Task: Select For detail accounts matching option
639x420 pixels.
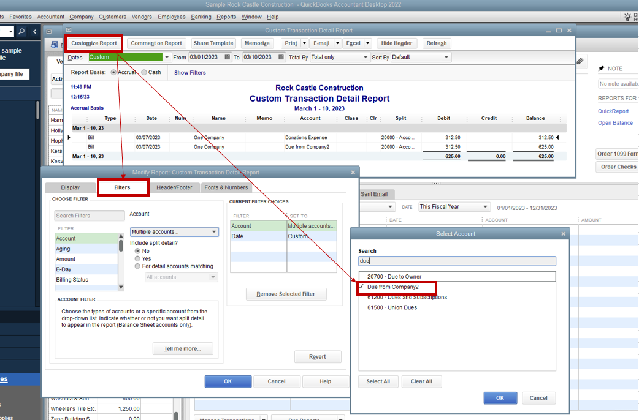Action: coord(137,266)
